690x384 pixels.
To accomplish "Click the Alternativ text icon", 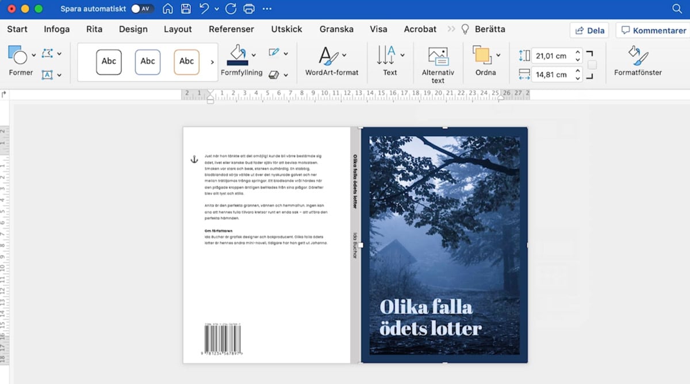I will pyautogui.click(x=438, y=56).
